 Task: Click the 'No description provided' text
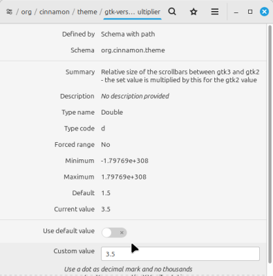tap(135, 96)
